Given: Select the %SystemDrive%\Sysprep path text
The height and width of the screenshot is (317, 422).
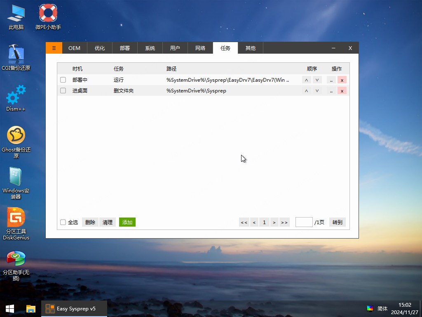Looking at the screenshot, I should 196,90.
